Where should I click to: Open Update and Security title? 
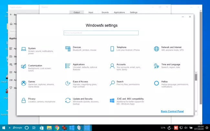[83, 99]
